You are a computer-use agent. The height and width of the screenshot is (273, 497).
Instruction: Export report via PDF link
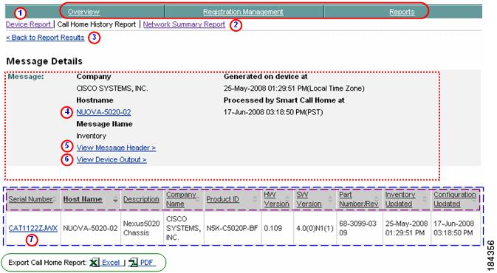click(x=146, y=263)
